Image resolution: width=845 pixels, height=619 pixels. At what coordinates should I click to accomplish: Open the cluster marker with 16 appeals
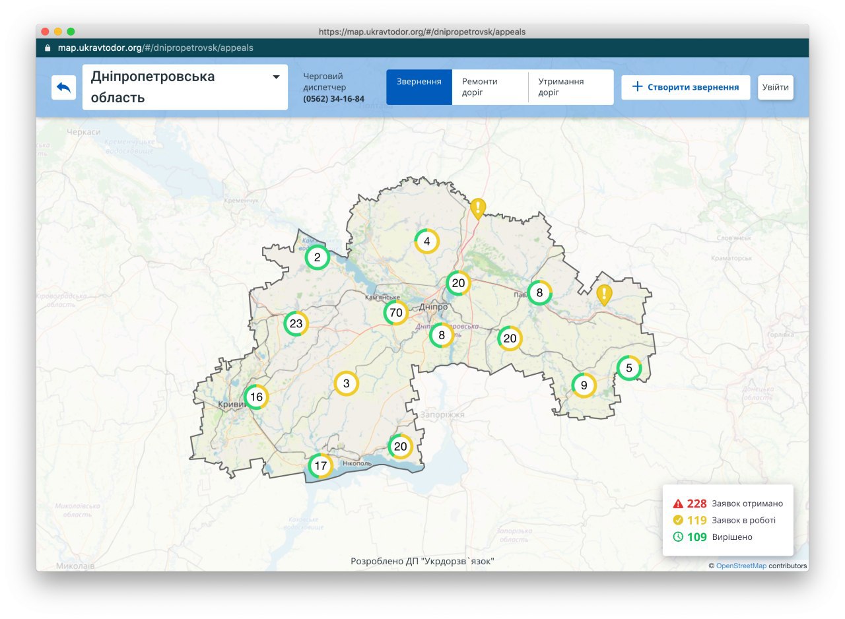pyautogui.click(x=256, y=397)
